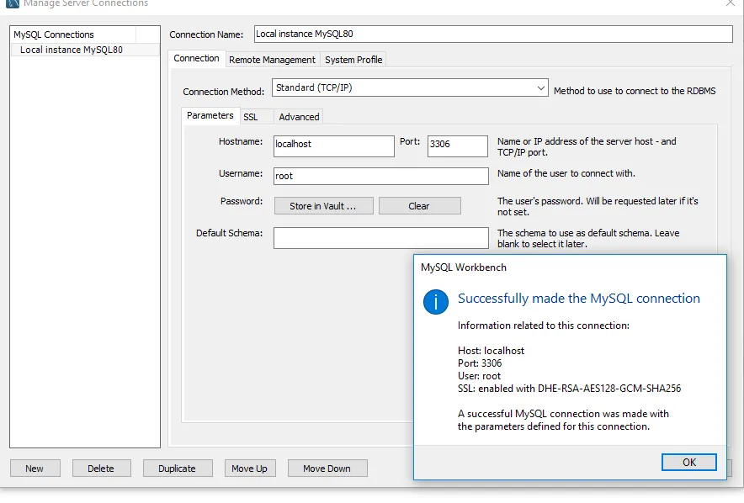The height and width of the screenshot is (503, 744).
Task: Switch to the SSL parameters tab
Action: [251, 117]
